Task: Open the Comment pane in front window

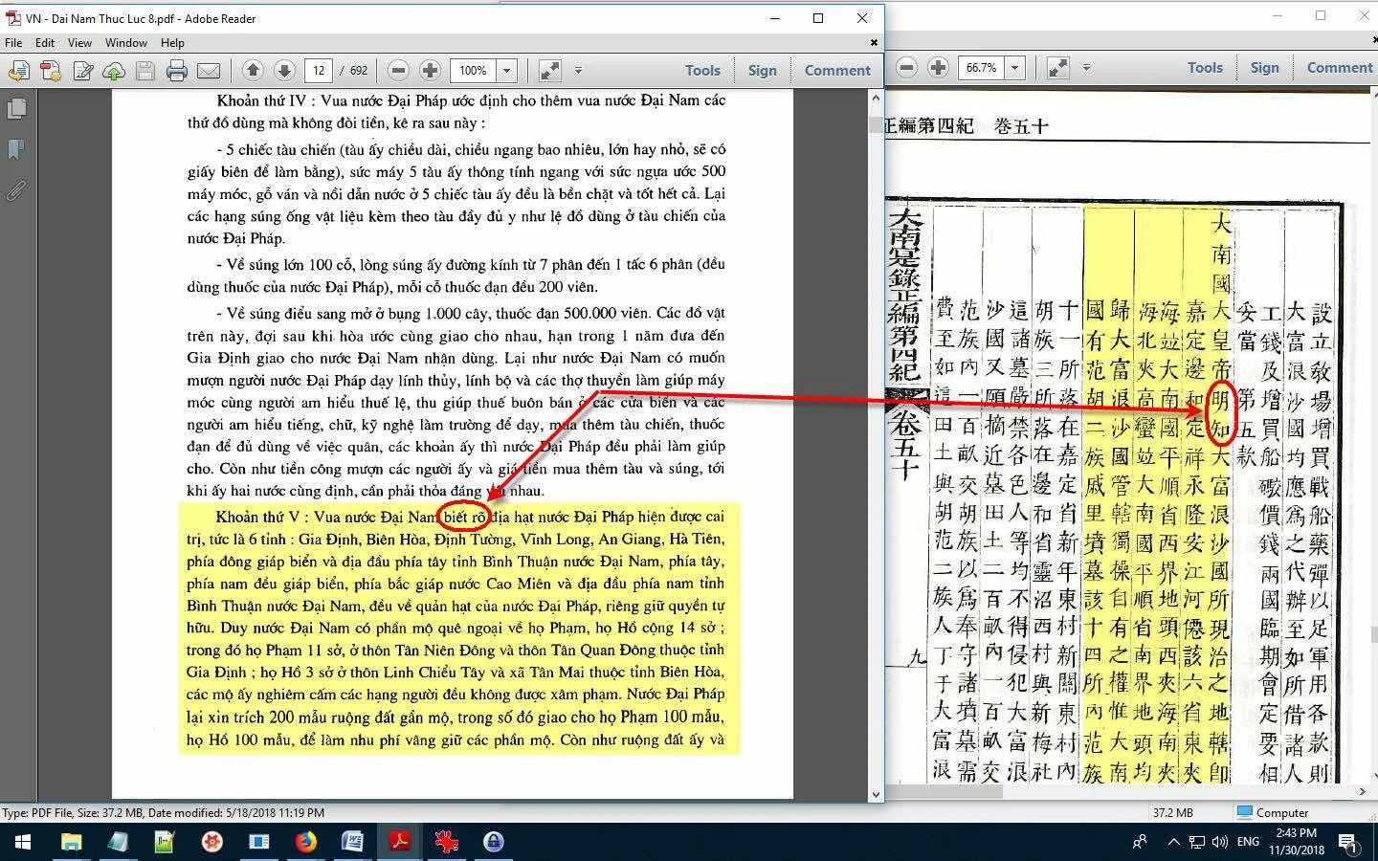Action: 837,70
